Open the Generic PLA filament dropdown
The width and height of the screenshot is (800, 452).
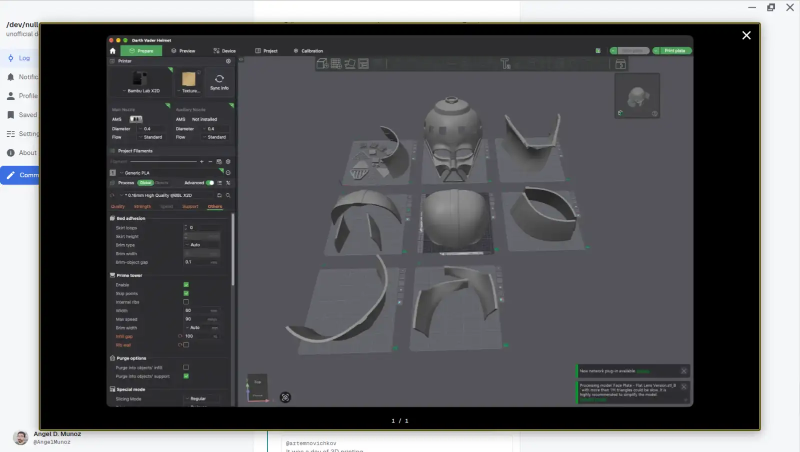click(x=169, y=173)
